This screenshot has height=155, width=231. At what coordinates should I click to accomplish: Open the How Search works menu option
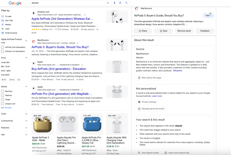[148, 152]
